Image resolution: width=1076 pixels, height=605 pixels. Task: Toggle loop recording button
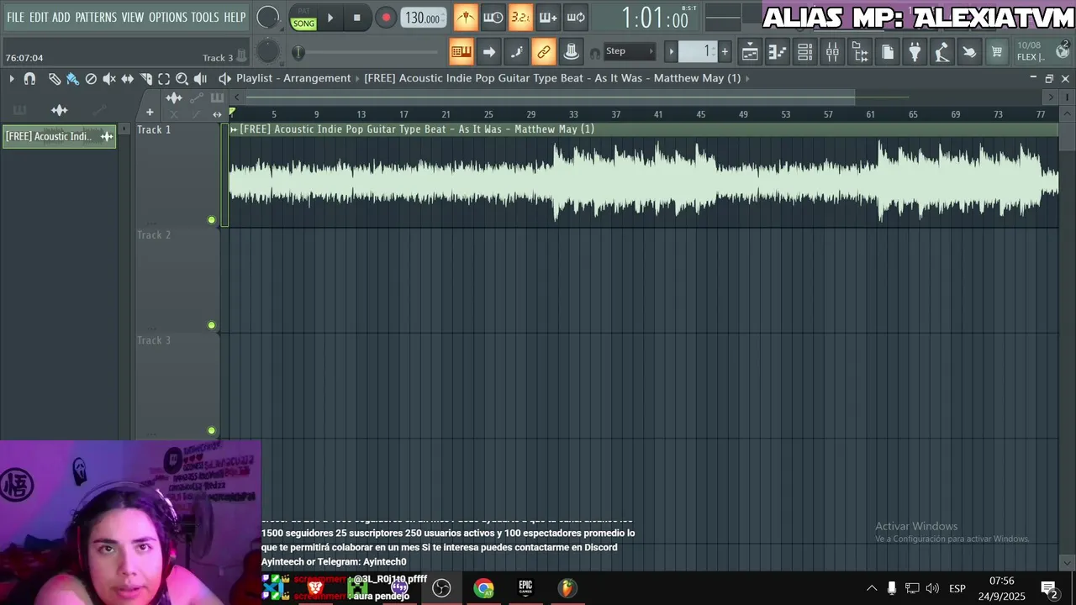tap(576, 17)
